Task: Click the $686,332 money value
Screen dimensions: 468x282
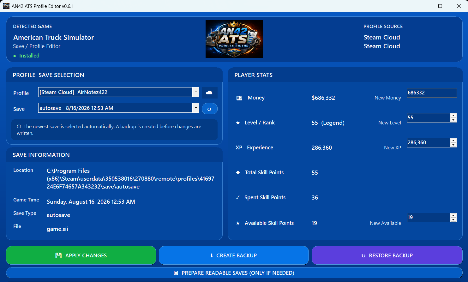Action: pyautogui.click(x=323, y=98)
